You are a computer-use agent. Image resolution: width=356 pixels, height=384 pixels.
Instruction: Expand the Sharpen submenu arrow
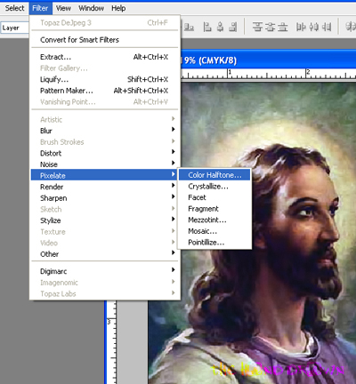tap(174, 196)
